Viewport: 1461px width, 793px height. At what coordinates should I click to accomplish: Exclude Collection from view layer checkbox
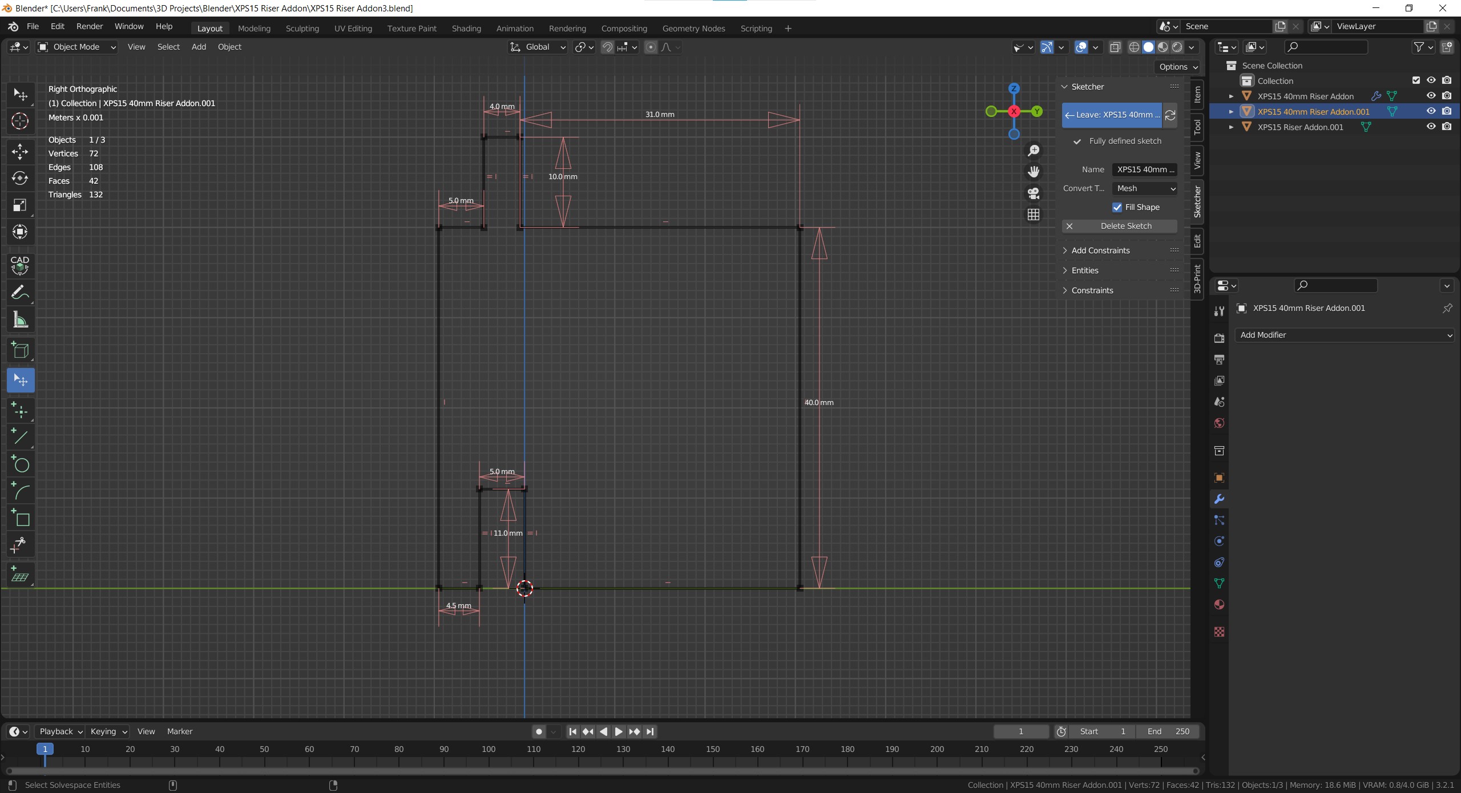[1416, 80]
